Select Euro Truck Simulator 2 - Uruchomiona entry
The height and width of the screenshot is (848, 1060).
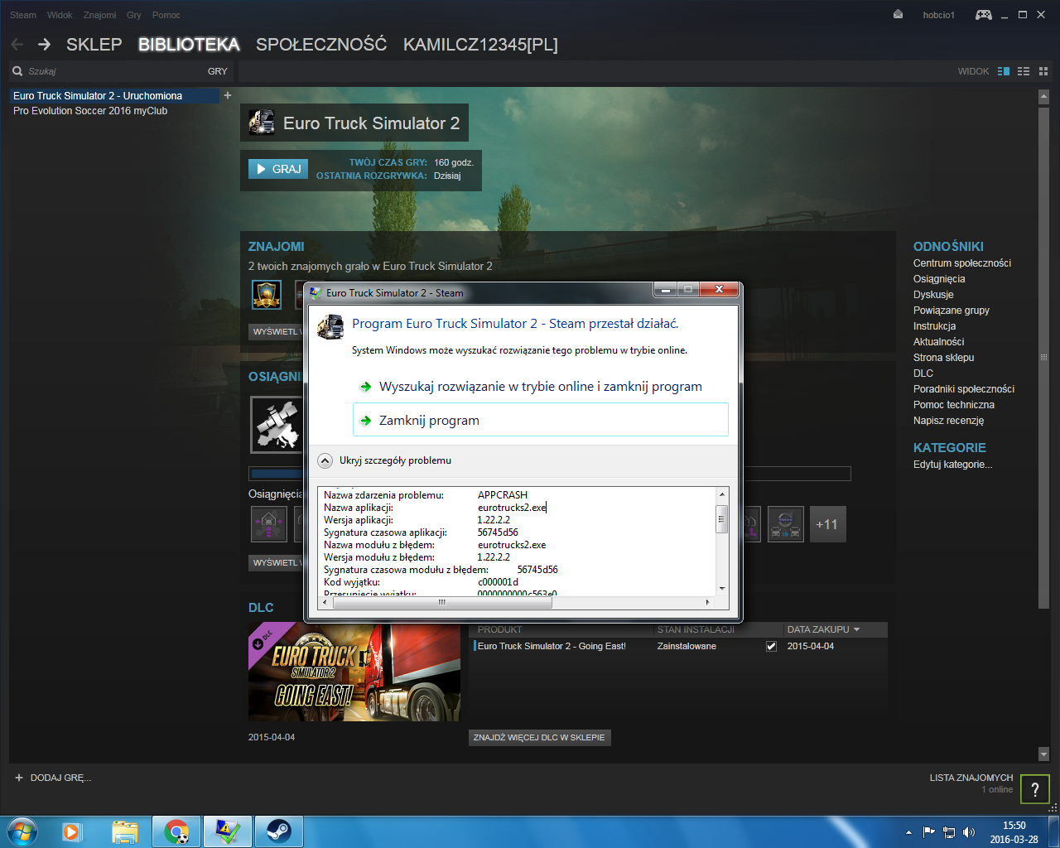tap(115, 96)
